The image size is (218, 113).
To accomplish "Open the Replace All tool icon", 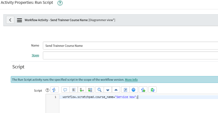I will 90,90.
